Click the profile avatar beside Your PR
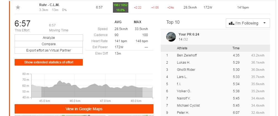The image size is (278, 116). [x=171, y=37]
